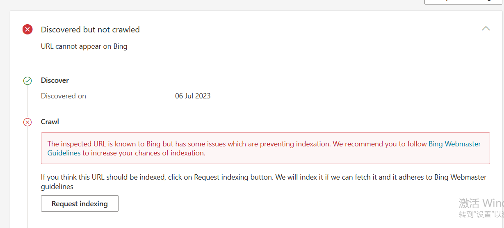This screenshot has height=228, width=504.
Task: Click the Discovered on field label
Action: tap(64, 96)
